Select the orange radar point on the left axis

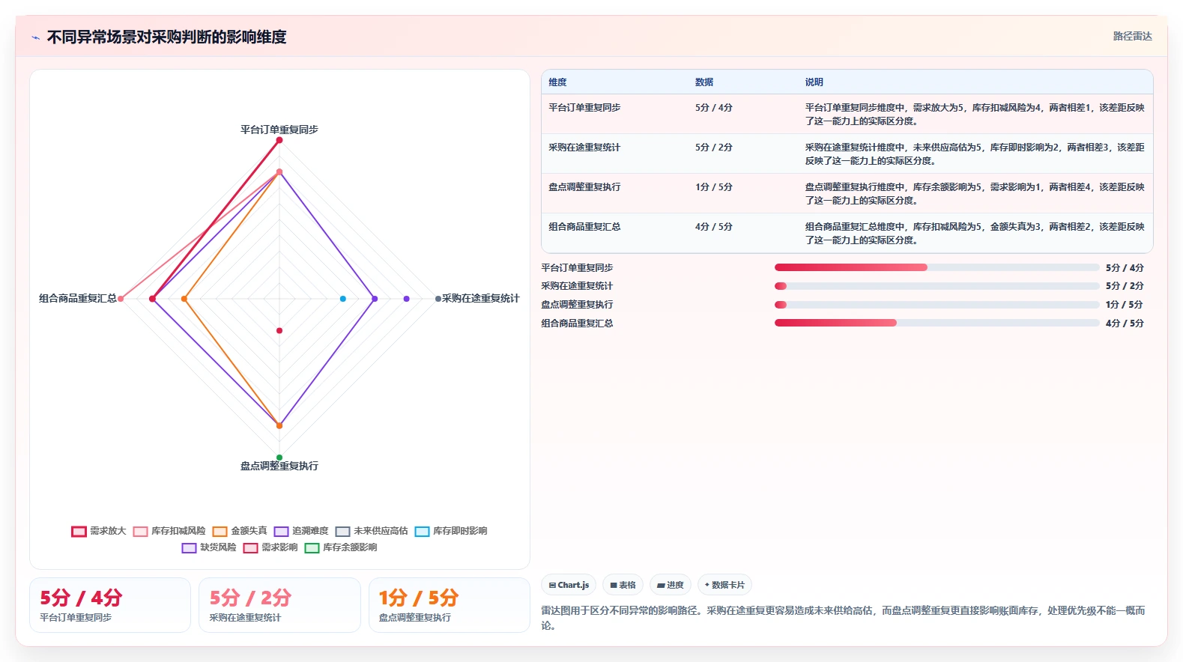point(184,299)
